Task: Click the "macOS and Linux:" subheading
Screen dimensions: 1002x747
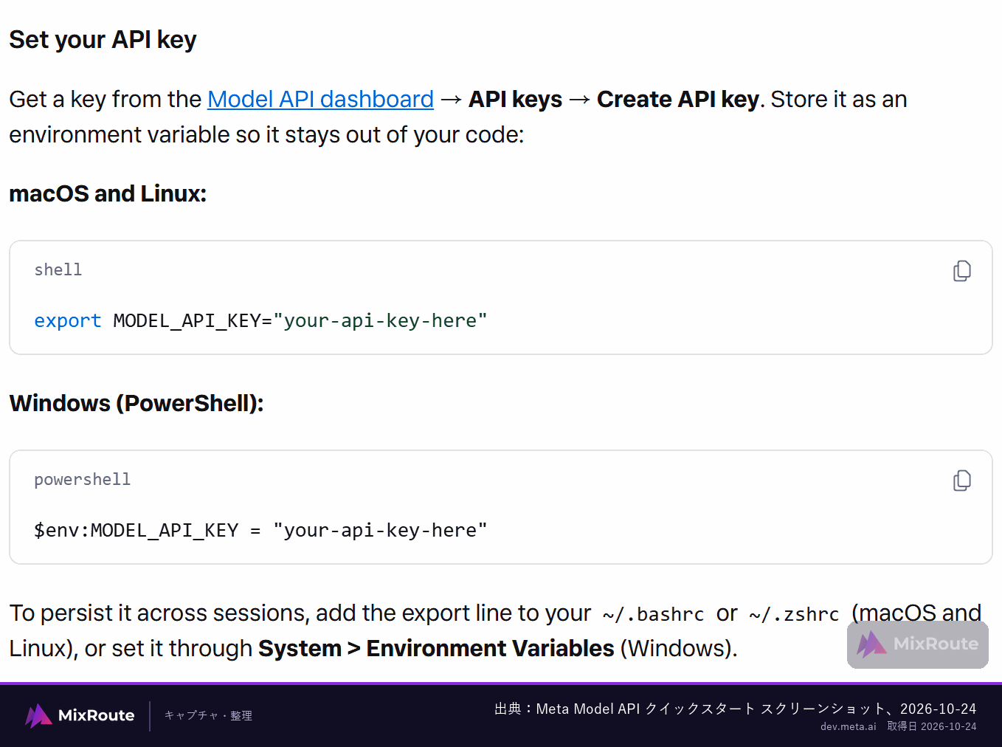Action: [108, 193]
